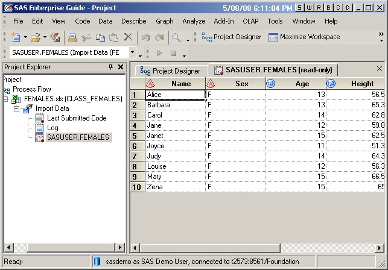Viewport: 388px width, 270px height.
Task: Select the cell containing Barbara
Action: (175, 105)
